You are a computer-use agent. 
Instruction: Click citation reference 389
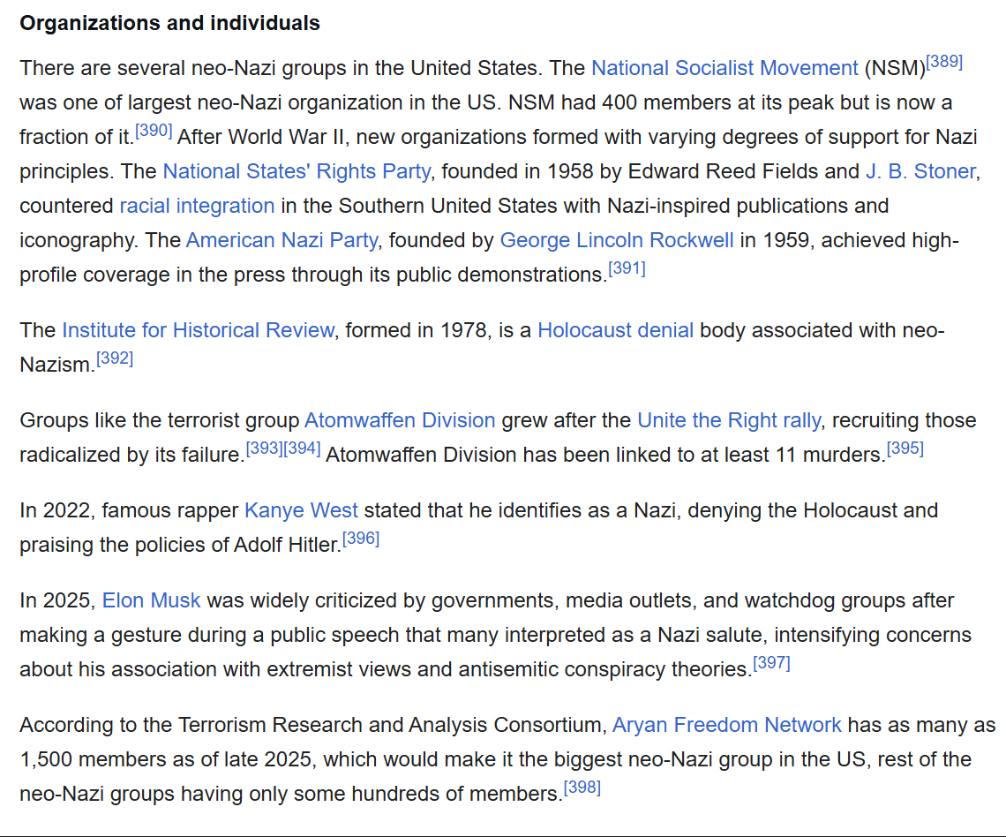944,63
